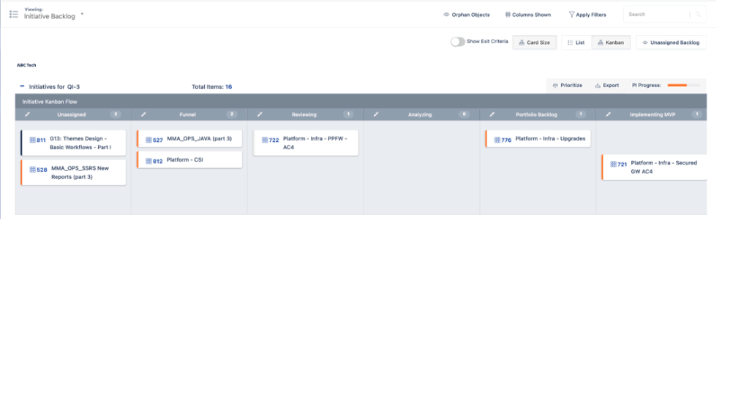
Task: Click the Portfolio Backlog count badge
Action: (581, 115)
